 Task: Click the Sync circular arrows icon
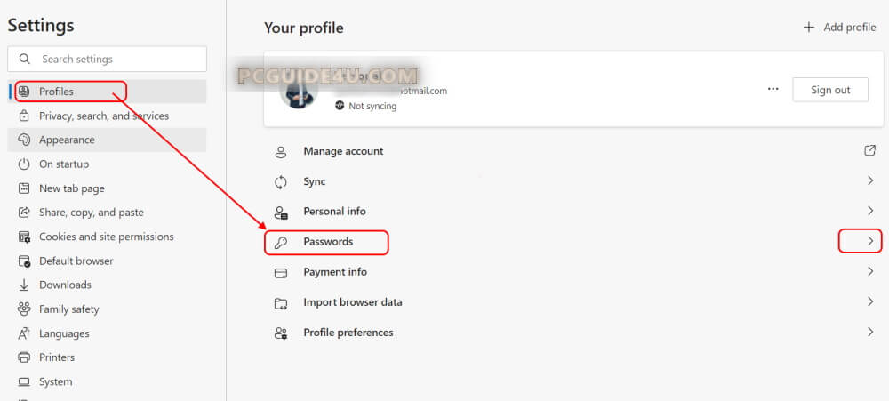(x=281, y=181)
